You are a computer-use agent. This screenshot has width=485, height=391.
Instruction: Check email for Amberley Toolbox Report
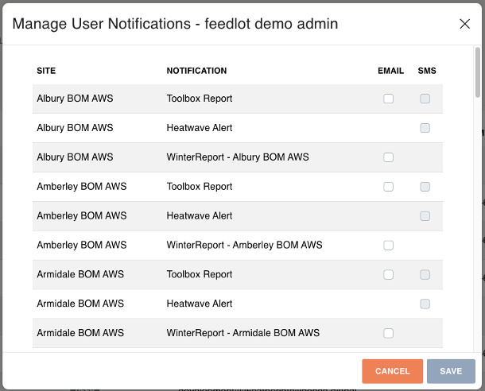(x=388, y=187)
